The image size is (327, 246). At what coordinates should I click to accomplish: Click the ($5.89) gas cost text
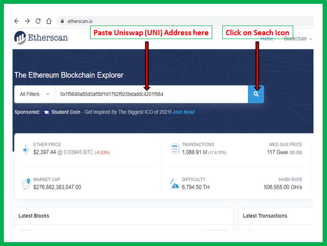click(296, 153)
